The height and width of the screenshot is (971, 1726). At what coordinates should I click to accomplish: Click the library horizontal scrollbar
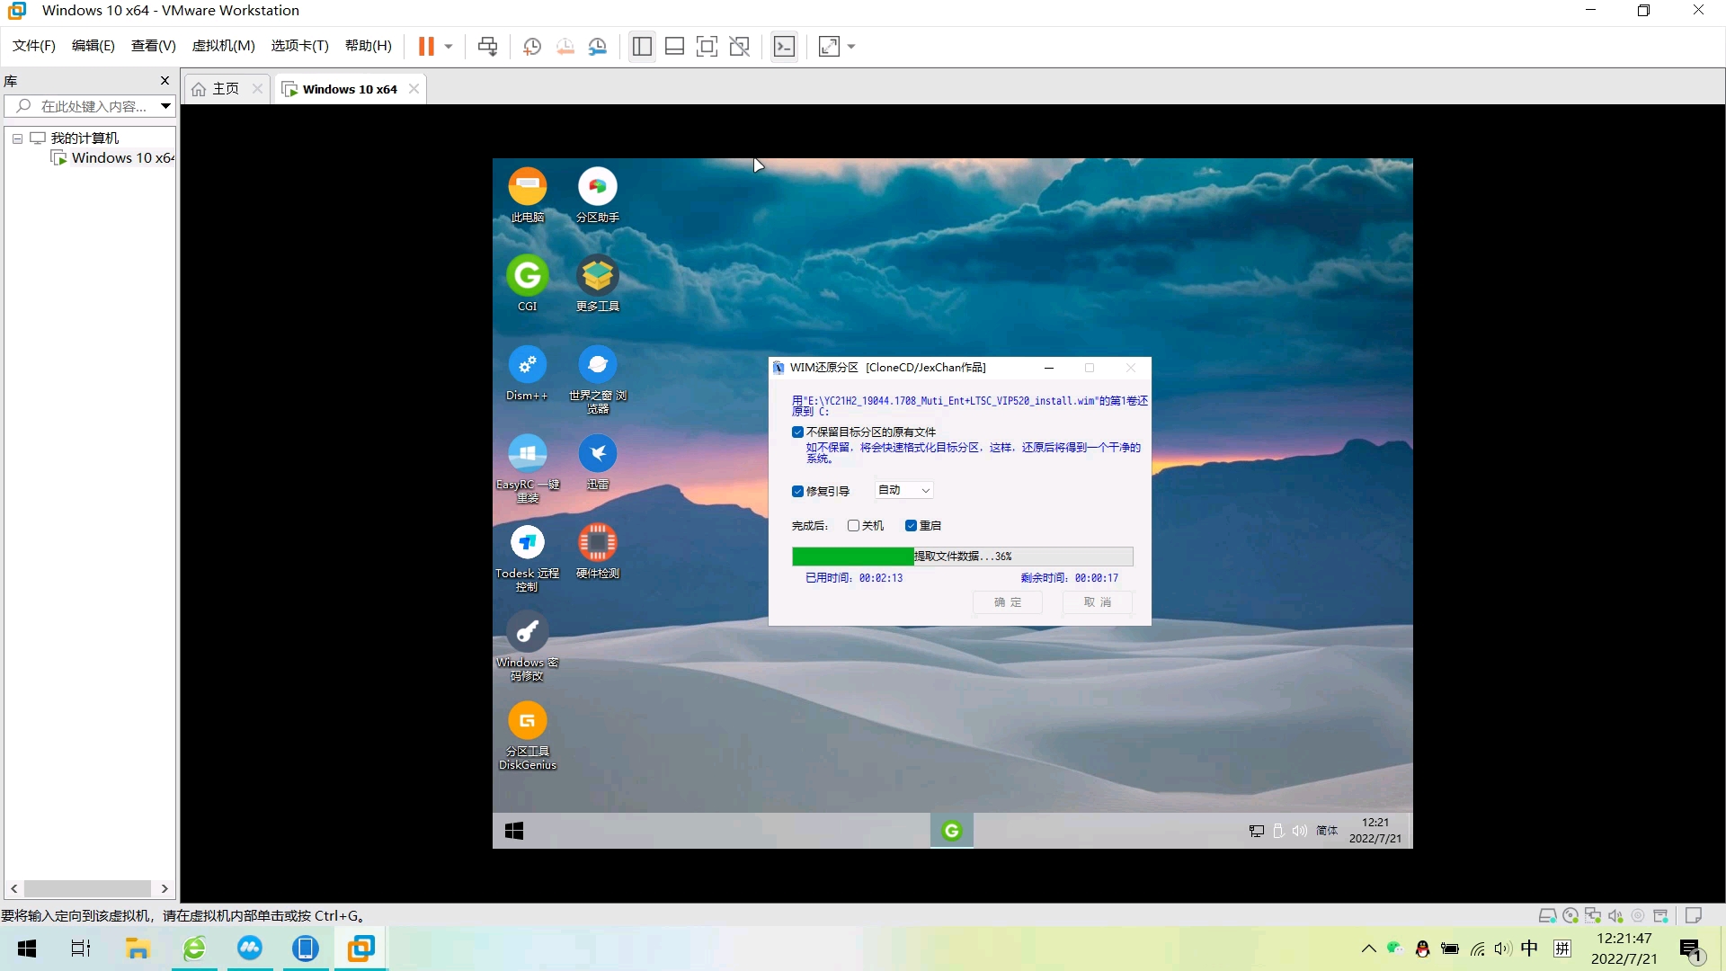pos(86,888)
